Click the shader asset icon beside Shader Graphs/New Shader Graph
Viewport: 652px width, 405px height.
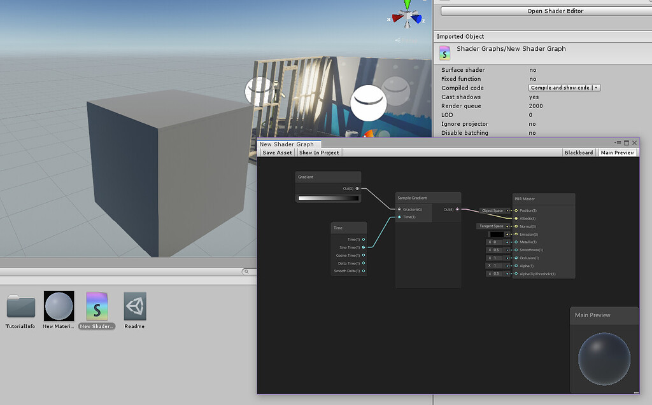coord(444,53)
